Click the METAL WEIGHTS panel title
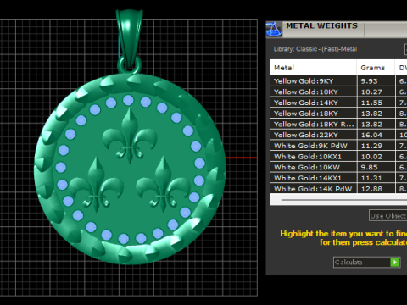Image resolution: width=407 pixels, height=305 pixels. 321,25
